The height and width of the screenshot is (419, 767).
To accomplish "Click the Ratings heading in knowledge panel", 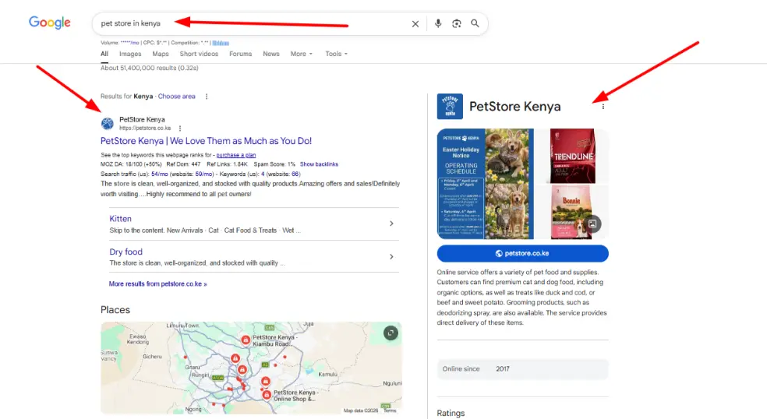I will (451, 413).
